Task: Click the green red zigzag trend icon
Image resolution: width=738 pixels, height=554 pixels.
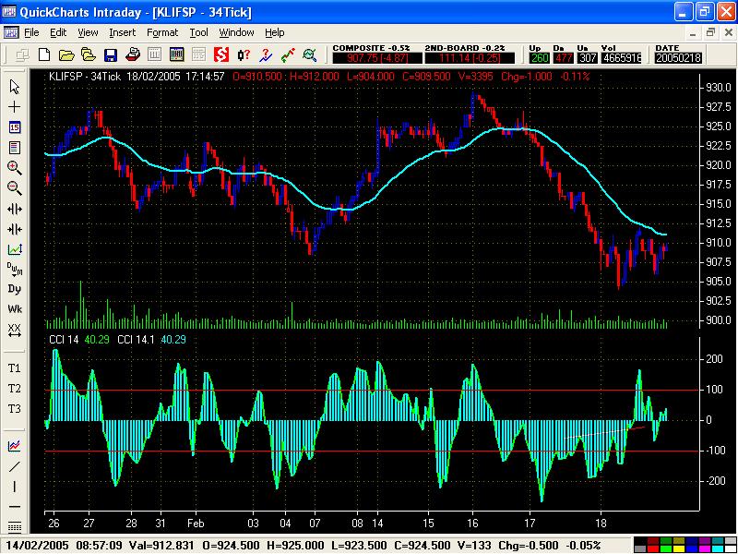Action: tap(288, 55)
